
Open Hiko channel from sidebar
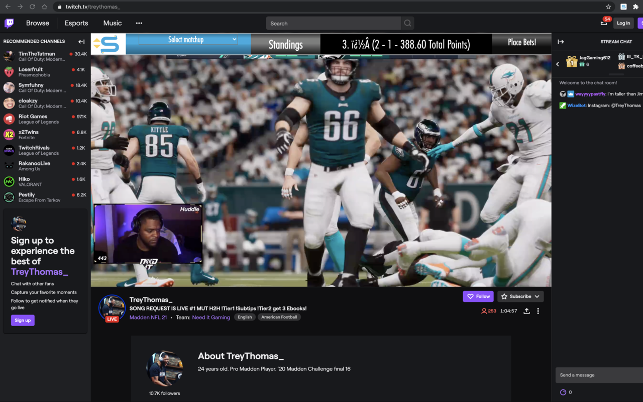click(x=45, y=181)
